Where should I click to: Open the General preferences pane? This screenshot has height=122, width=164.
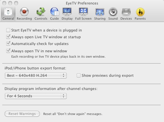8,14
